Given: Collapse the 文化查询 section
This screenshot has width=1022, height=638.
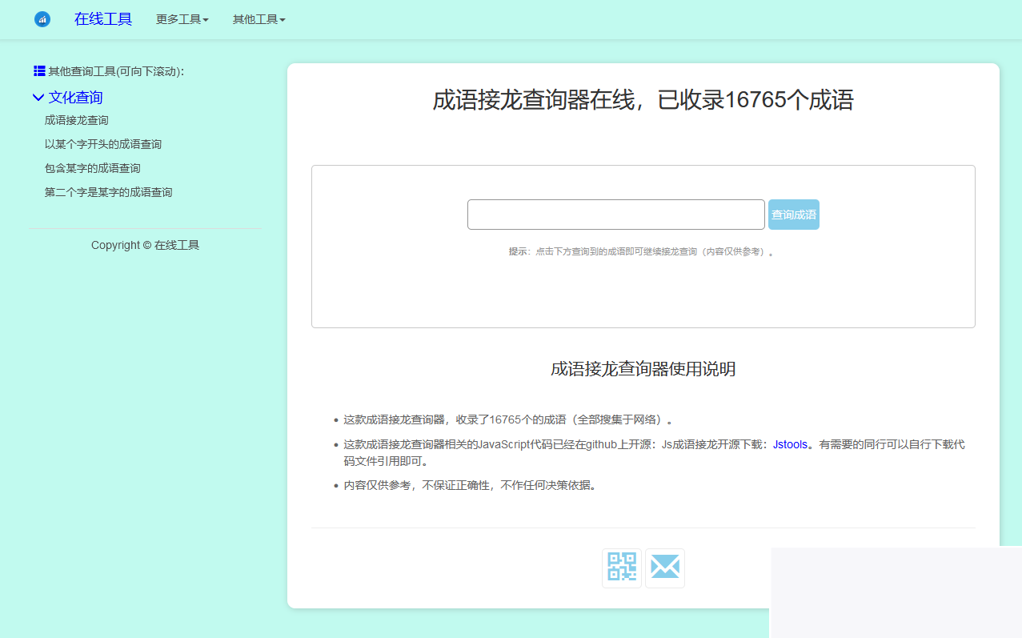Looking at the screenshot, I should [76, 97].
